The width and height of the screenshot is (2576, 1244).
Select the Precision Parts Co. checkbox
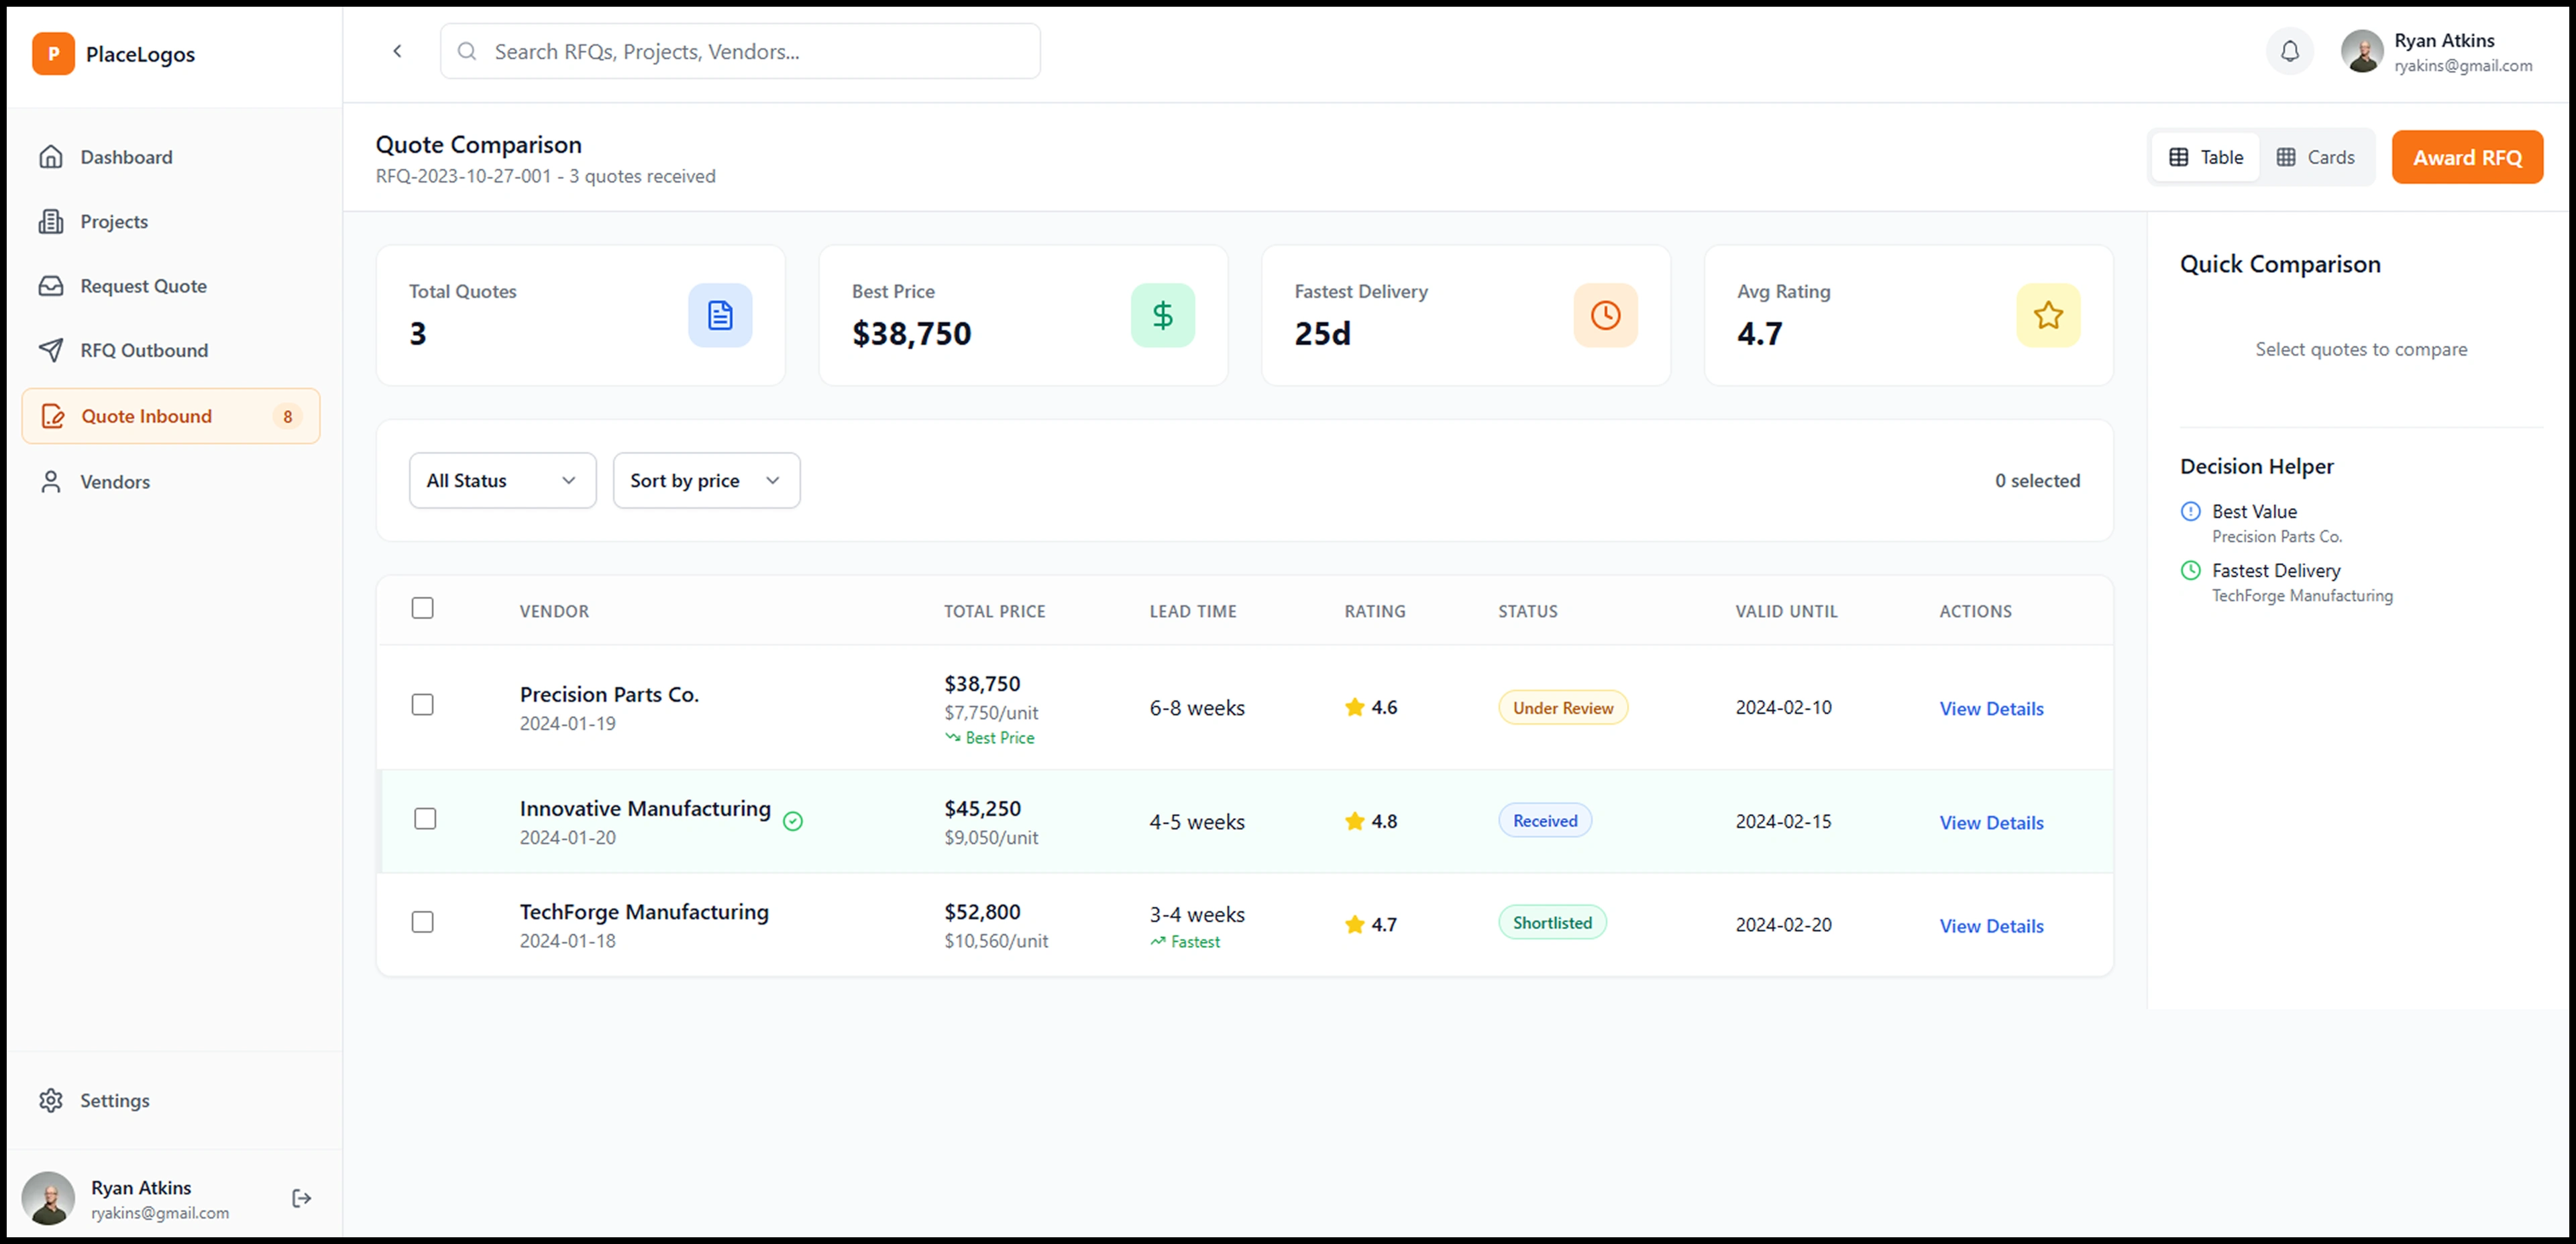click(422, 705)
